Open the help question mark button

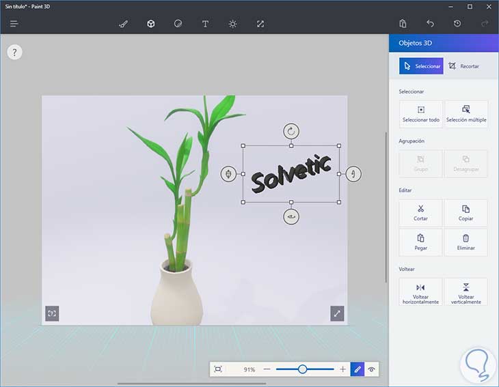14,52
